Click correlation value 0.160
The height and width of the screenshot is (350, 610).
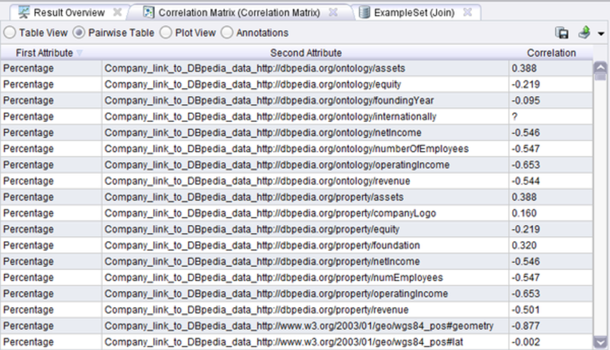[x=524, y=214]
